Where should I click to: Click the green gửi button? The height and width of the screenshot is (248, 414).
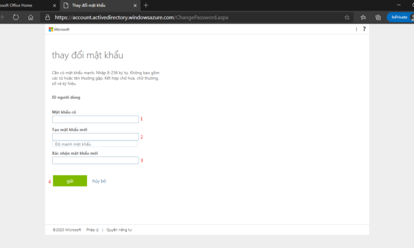tap(70, 181)
